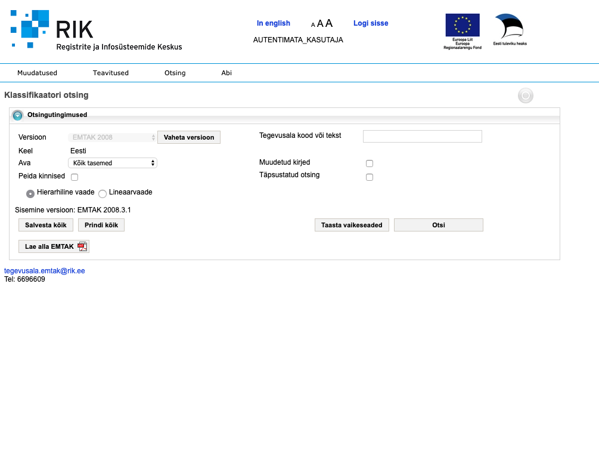Select the largest font size A
Viewport: 599px width, 466px height.
pyautogui.click(x=329, y=23)
